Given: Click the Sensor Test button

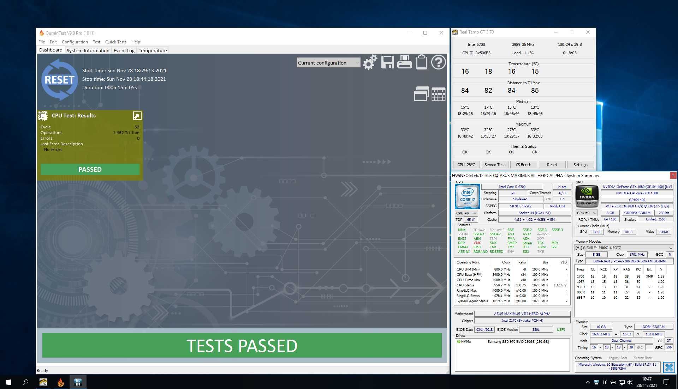Looking at the screenshot, I should (x=495, y=165).
